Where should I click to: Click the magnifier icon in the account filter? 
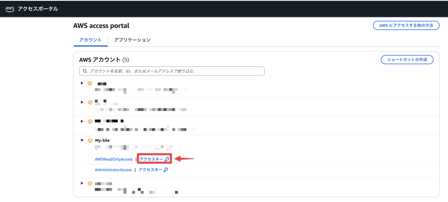(x=84, y=71)
